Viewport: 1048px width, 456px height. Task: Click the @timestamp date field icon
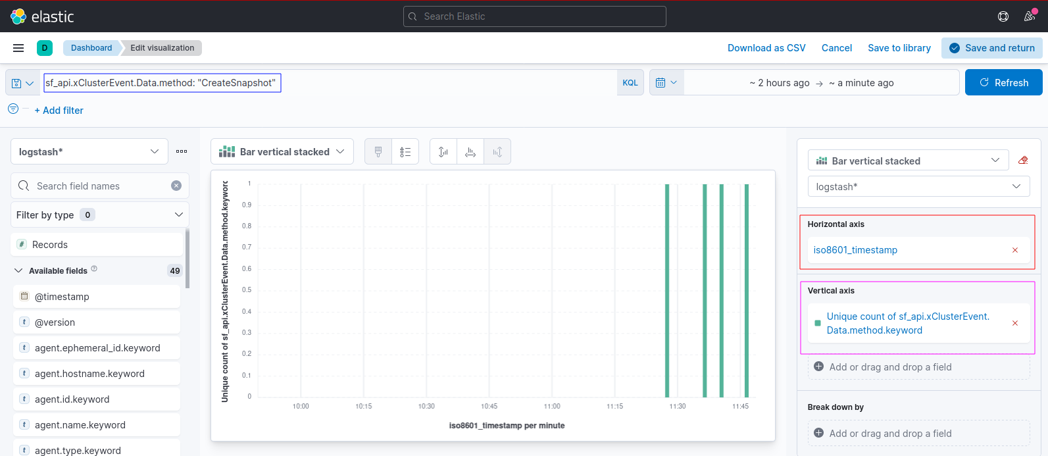point(24,296)
